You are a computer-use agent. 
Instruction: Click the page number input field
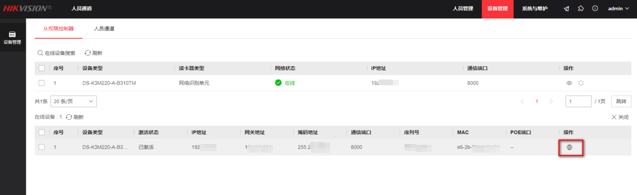pyautogui.click(x=578, y=101)
